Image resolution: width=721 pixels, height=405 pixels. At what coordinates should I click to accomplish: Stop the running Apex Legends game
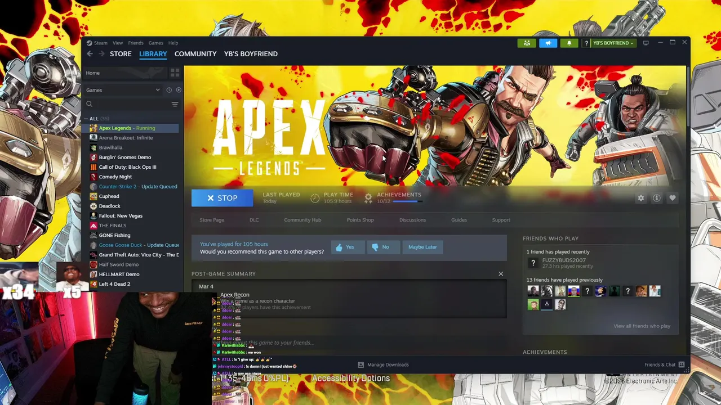222,198
